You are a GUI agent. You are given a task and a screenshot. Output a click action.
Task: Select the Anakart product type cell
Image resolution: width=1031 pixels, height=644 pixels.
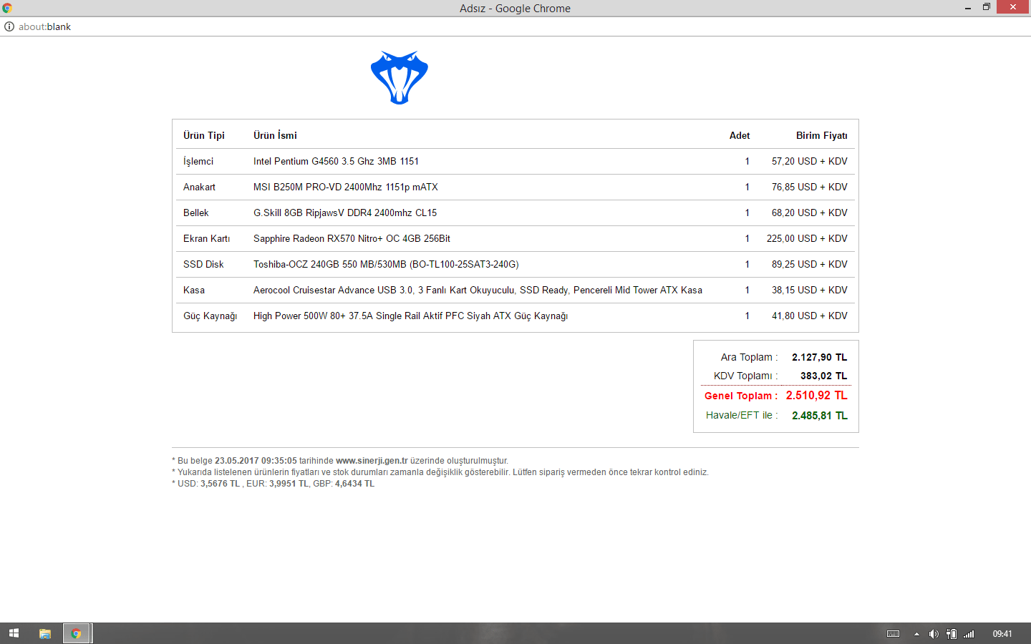point(199,187)
